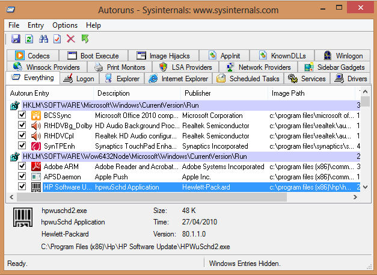
Task: Click the horizontal scrollbar thumb
Action: tap(152, 197)
